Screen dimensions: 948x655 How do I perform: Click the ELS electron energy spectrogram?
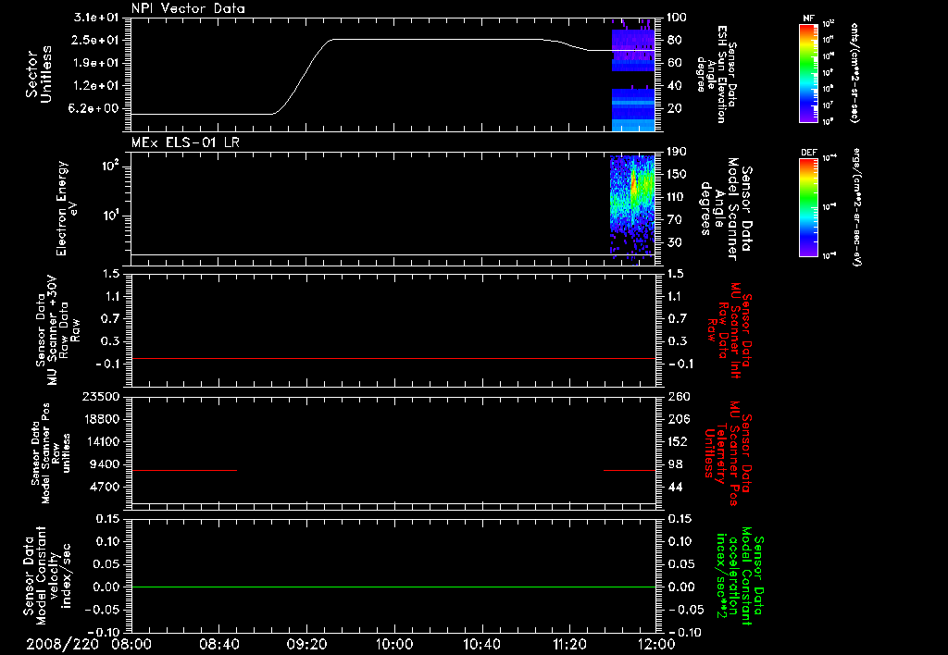coord(632,208)
